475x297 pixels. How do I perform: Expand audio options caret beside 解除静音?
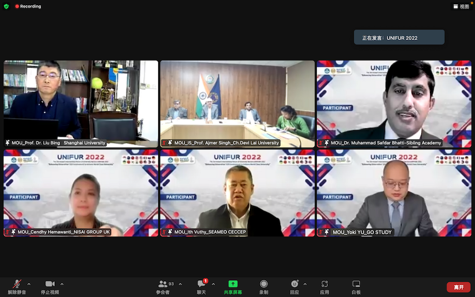29,284
